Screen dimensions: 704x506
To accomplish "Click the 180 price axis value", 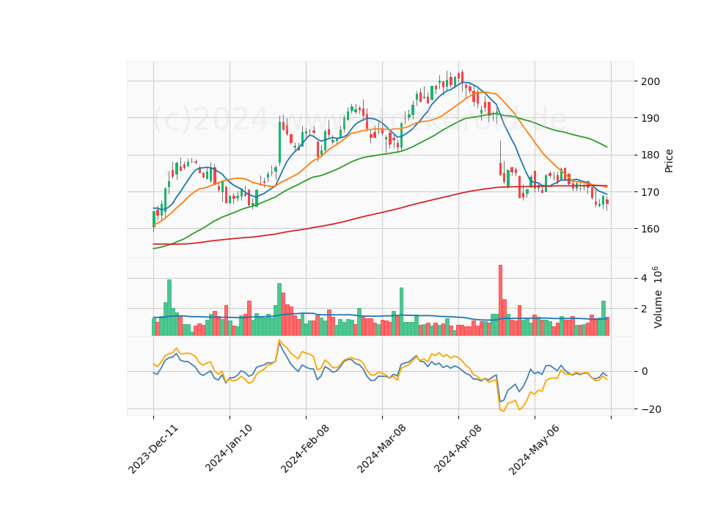I will tap(650, 155).
